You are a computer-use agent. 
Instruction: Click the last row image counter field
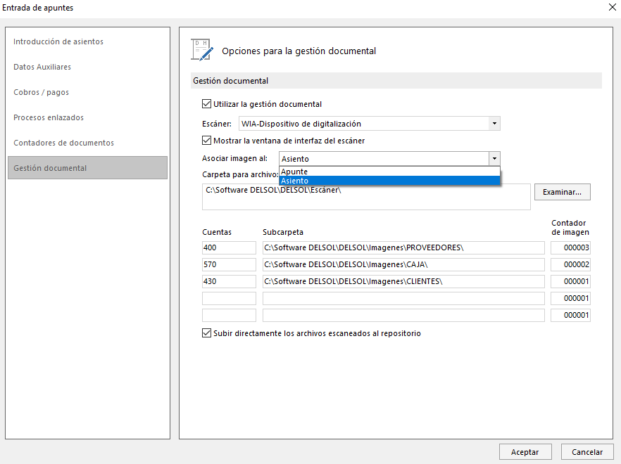click(571, 315)
